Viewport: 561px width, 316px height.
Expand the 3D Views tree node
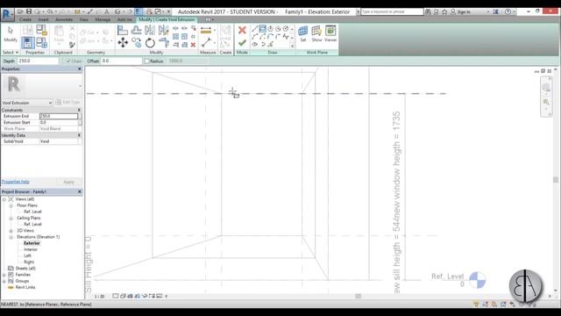click(x=11, y=231)
